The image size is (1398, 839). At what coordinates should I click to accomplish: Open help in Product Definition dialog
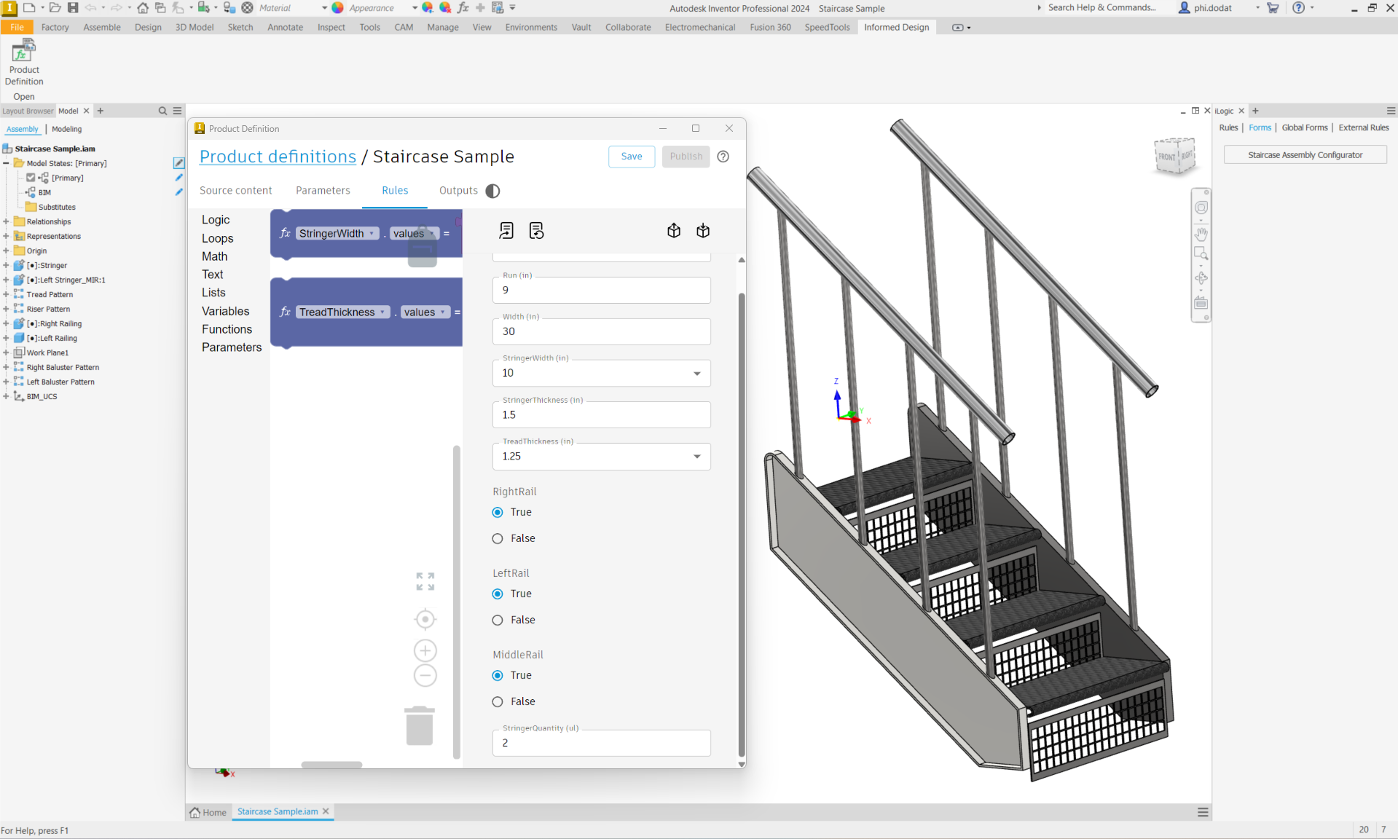pyautogui.click(x=723, y=157)
